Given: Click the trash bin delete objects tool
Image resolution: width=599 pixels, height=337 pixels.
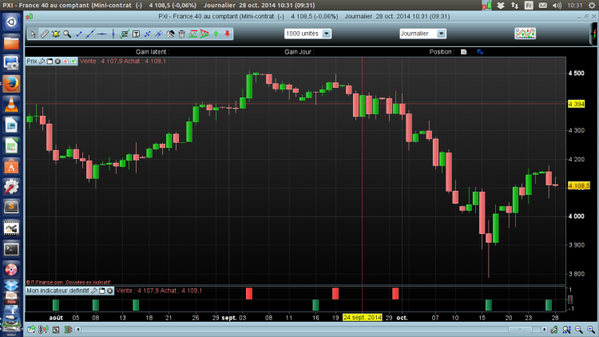Looking at the screenshot, I should point(182,34).
